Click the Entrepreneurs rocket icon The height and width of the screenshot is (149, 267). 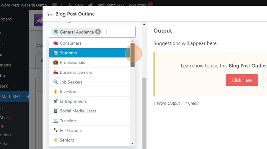(56, 101)
